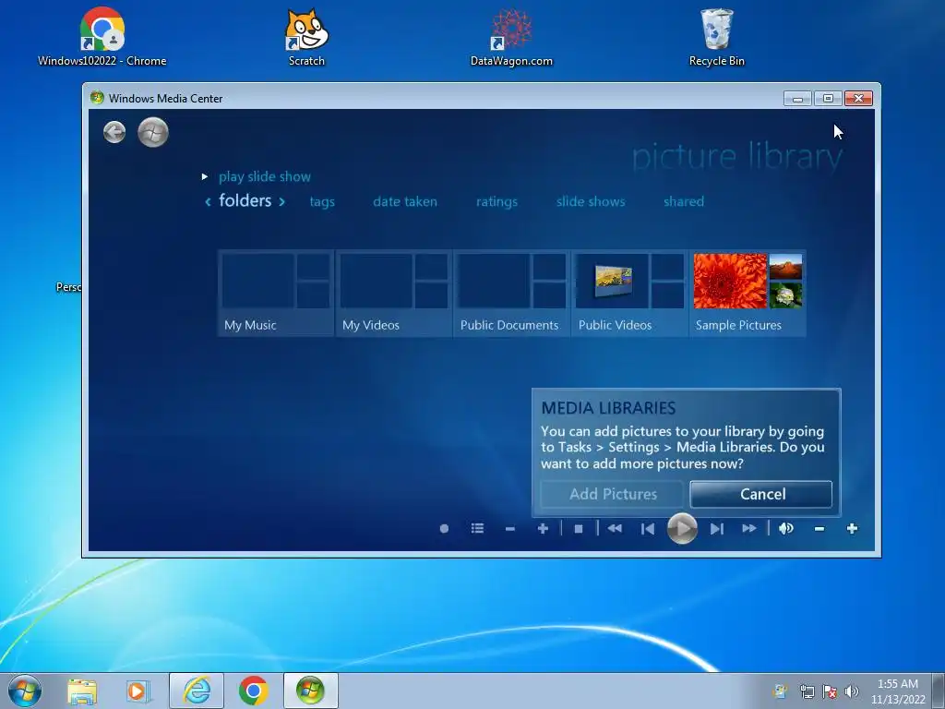Click Add Pictures in Media Libraries dialog
The width and height of the screenshot is (945, 709).
[613, 495]
